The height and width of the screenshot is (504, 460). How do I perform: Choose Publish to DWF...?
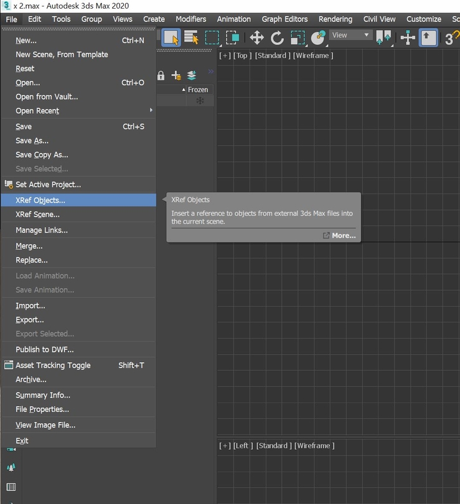click(79, 350)
